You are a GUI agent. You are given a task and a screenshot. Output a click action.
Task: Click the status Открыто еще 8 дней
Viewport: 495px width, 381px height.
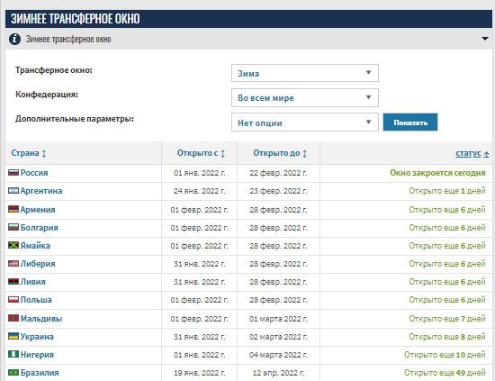click(447, 337)
